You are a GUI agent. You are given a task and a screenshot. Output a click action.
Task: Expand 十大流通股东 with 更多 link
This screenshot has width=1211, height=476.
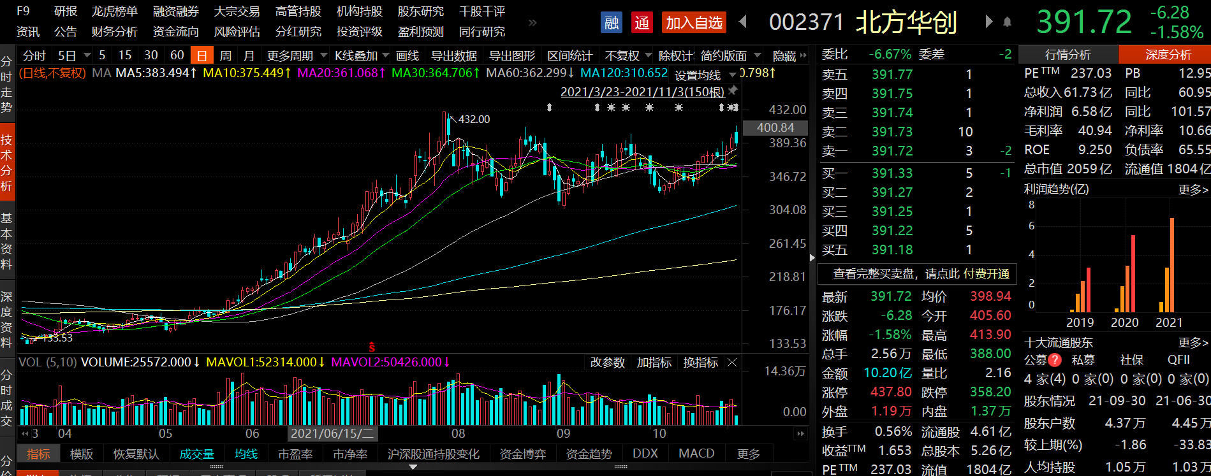pyautogui.click(x=1193, y=342)
